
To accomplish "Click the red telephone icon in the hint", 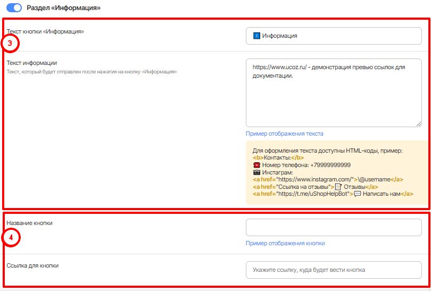I will tap(256, 165).
